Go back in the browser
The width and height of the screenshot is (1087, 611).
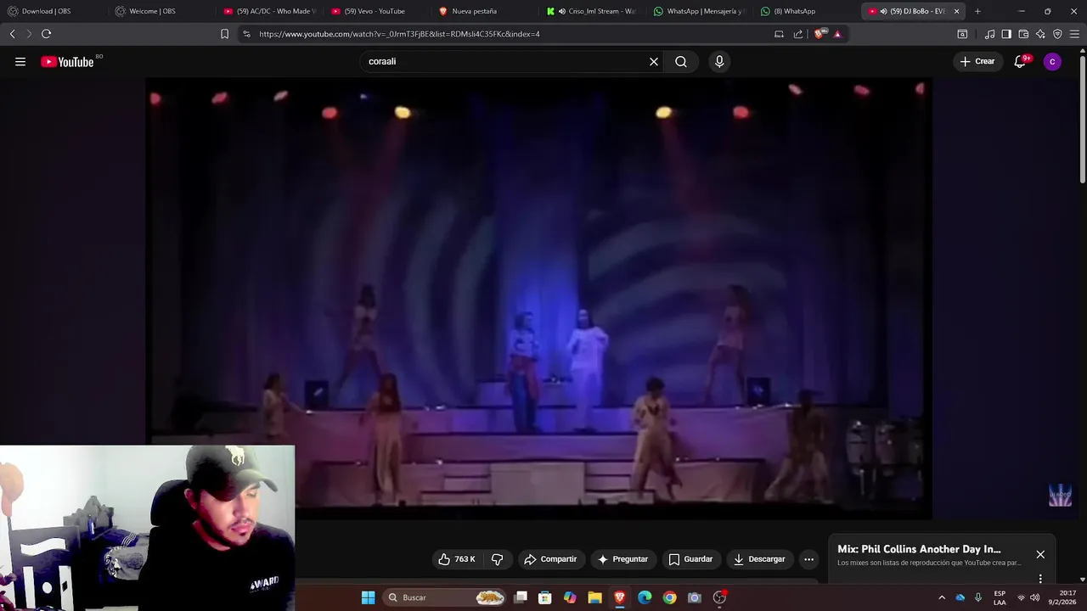tap(12, 34)
